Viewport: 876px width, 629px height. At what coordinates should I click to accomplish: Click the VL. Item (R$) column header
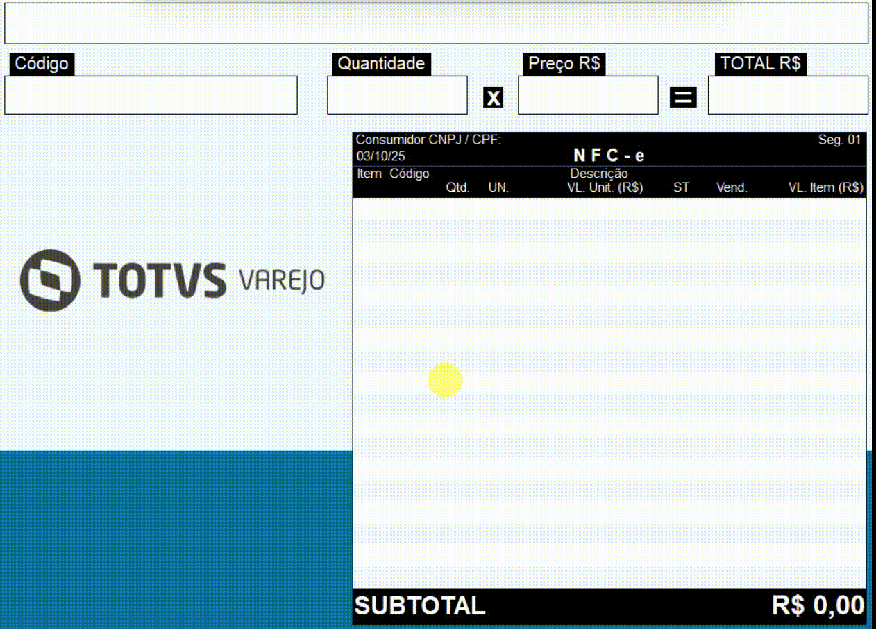(x=825, y=187)
